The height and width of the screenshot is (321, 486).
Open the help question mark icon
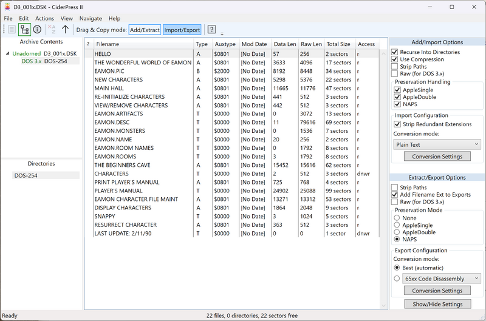(x=211, y=30)
